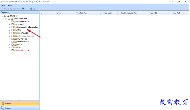The width and height of the screenshot is (190, 110).
Task: Tick the MSIfc2c5.tmp checkbox
Action: click(x=13, y=50)
